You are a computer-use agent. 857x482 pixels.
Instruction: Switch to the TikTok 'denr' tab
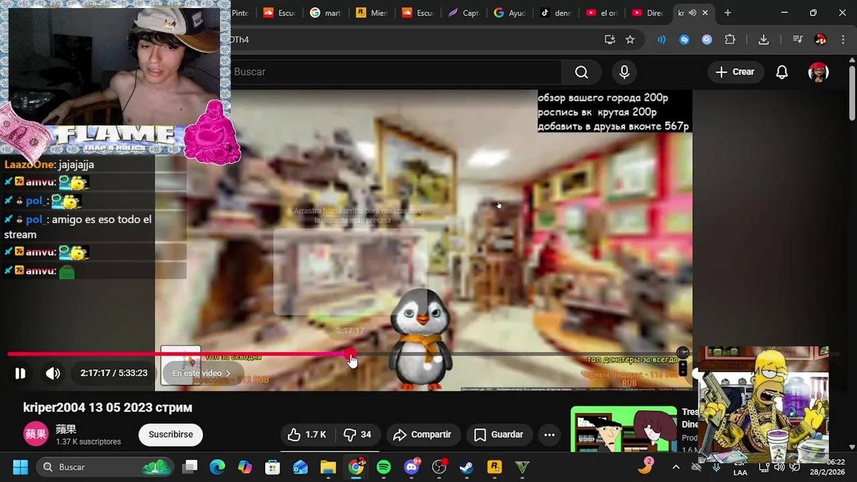pos(556,13)
